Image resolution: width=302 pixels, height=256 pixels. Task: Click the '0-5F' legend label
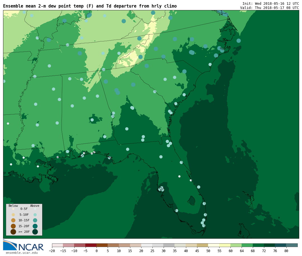click(24, 209)
